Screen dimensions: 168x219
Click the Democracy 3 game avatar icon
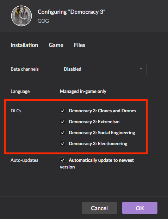point(21,16)
